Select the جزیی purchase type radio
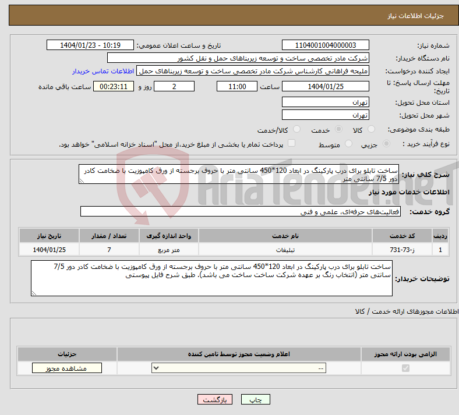Viewport: 459px width, 415px height. pyautogui.click(x=386, y=144)
